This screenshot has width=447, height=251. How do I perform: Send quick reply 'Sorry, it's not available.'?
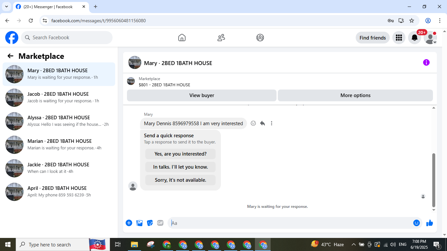(x=181, y=180)
